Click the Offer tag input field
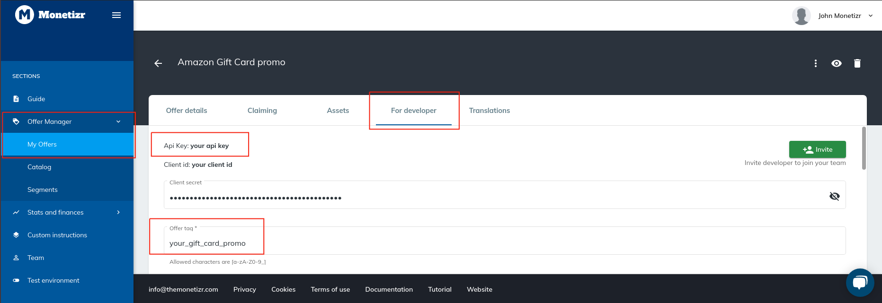882x303 pixels. (x=505, y=242)
